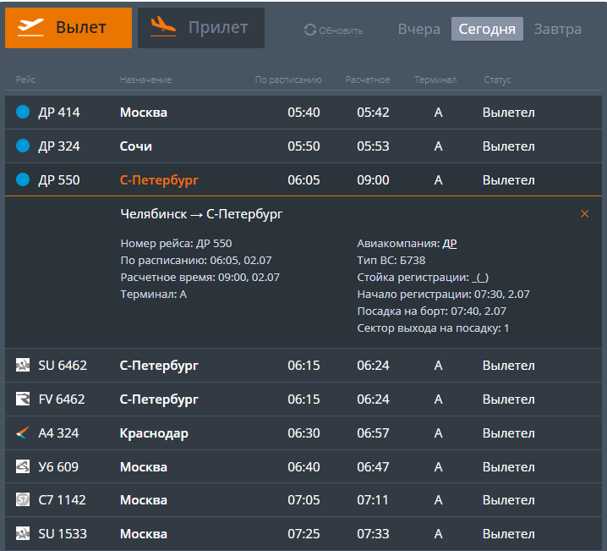Click flight number С7 1142
This screenshot has height=551, width=607.
pos(62,500)
